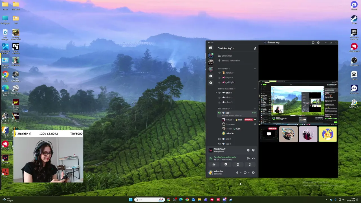Create a channel in Ses Kanalları category
The width and height of the screenshot is (361, 203).
point(255,109)
